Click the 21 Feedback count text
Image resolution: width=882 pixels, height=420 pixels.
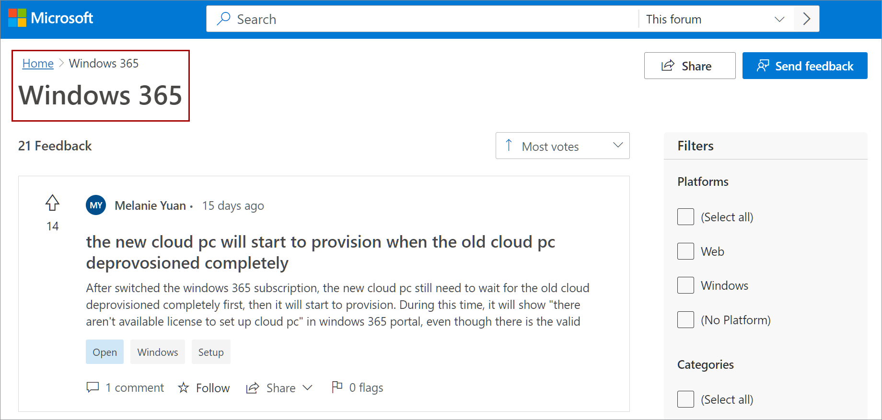click(x=55, y=146)
